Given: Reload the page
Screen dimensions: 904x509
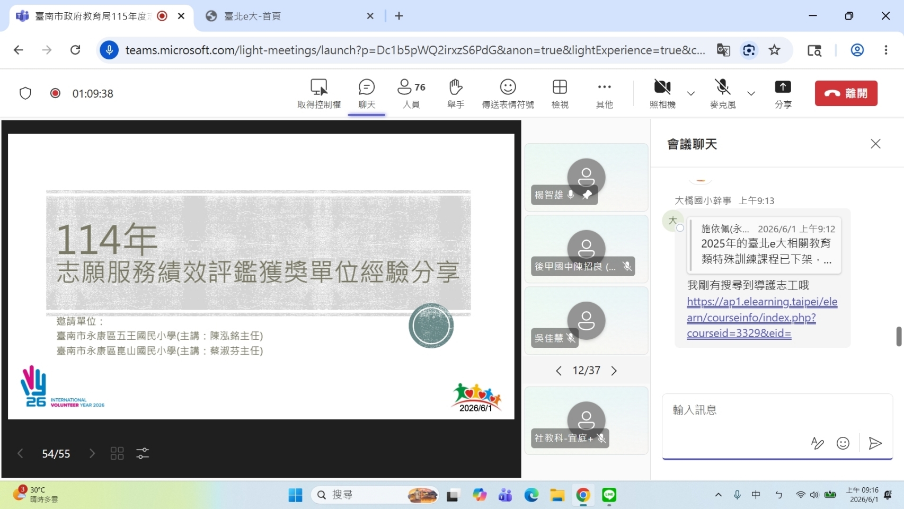Looking at the screenshot, I should click(75, 50).
